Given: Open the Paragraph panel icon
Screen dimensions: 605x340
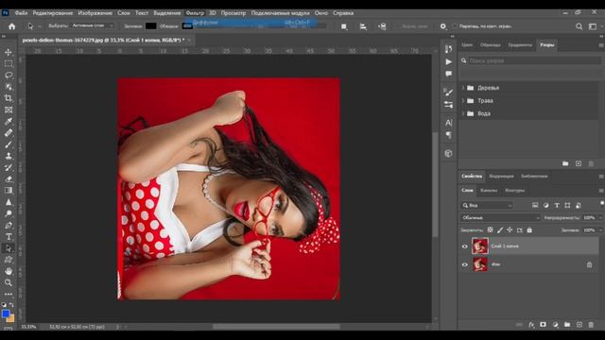Looking at the screenshot, I should (448, 135).
